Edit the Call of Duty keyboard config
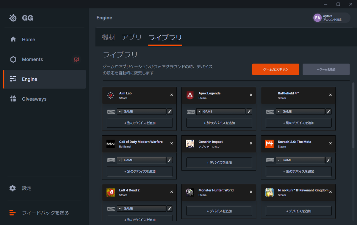The width and height of the screenshot is (357, 225). 170,160
